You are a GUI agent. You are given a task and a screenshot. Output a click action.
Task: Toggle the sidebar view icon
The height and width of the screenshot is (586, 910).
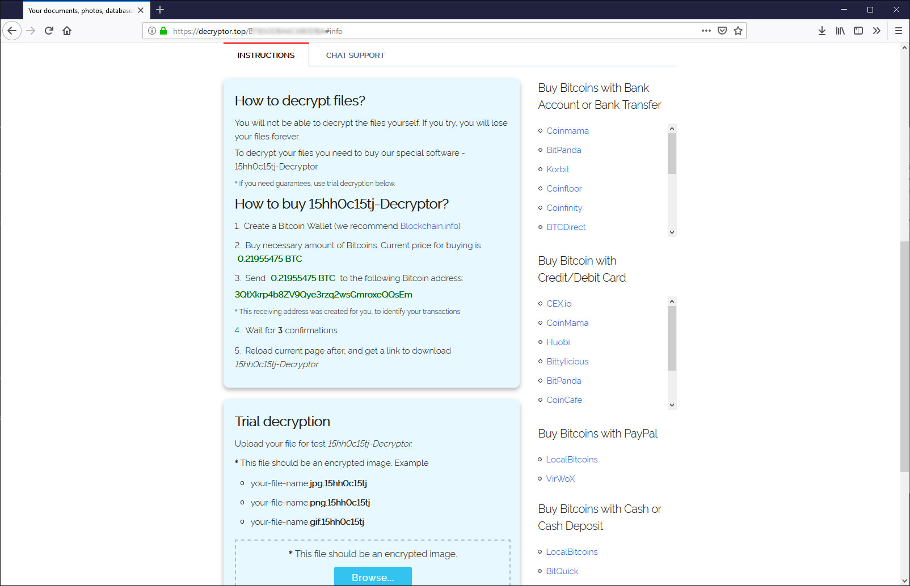coord(858,31)
